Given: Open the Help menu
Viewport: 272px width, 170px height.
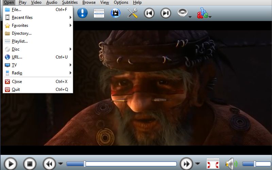Looking at the screenshot, I should pos(137,2).
